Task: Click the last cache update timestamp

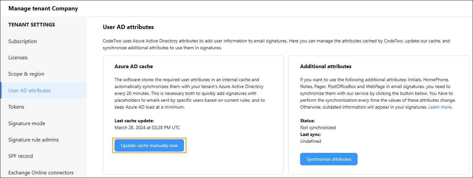Action: point(147,127)
